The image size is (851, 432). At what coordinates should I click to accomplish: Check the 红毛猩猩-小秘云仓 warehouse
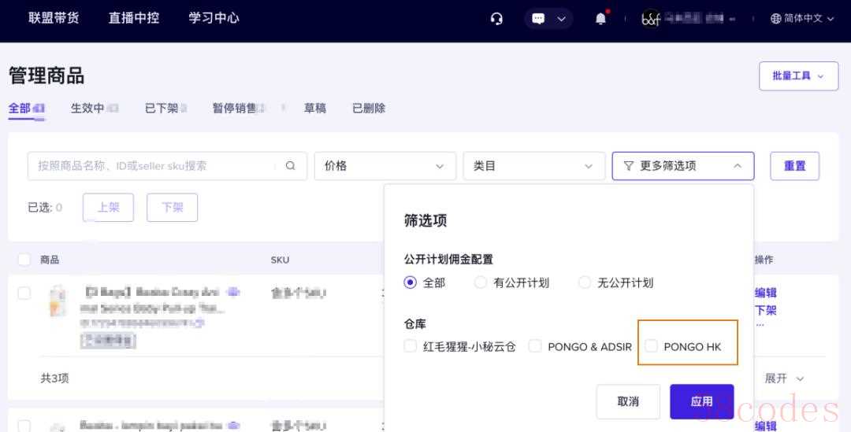click(411, 346)
